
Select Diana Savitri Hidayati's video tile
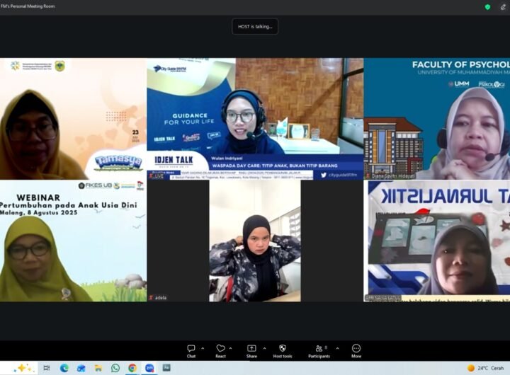point(437,118)
